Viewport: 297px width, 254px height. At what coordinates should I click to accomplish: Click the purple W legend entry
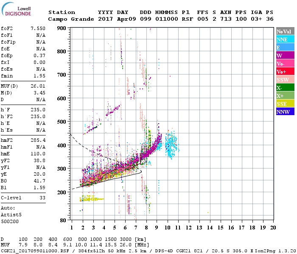285,55
